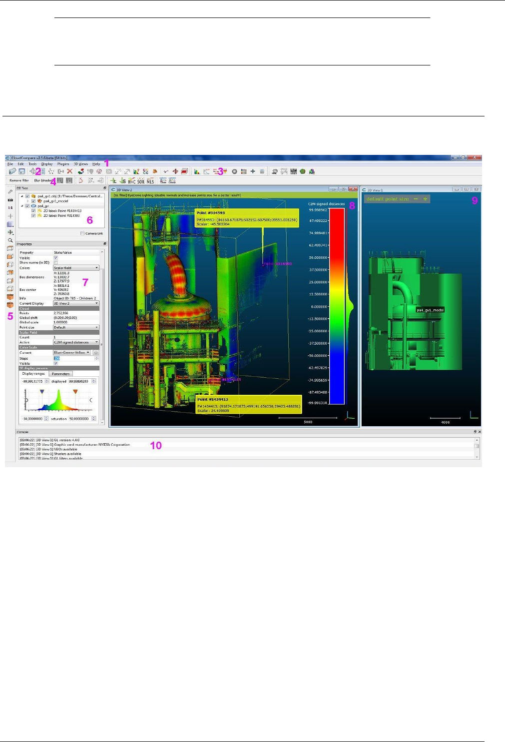Screen dimensions: 505x742
Task: Click the Remove filter button
Action: coord(19,180)
